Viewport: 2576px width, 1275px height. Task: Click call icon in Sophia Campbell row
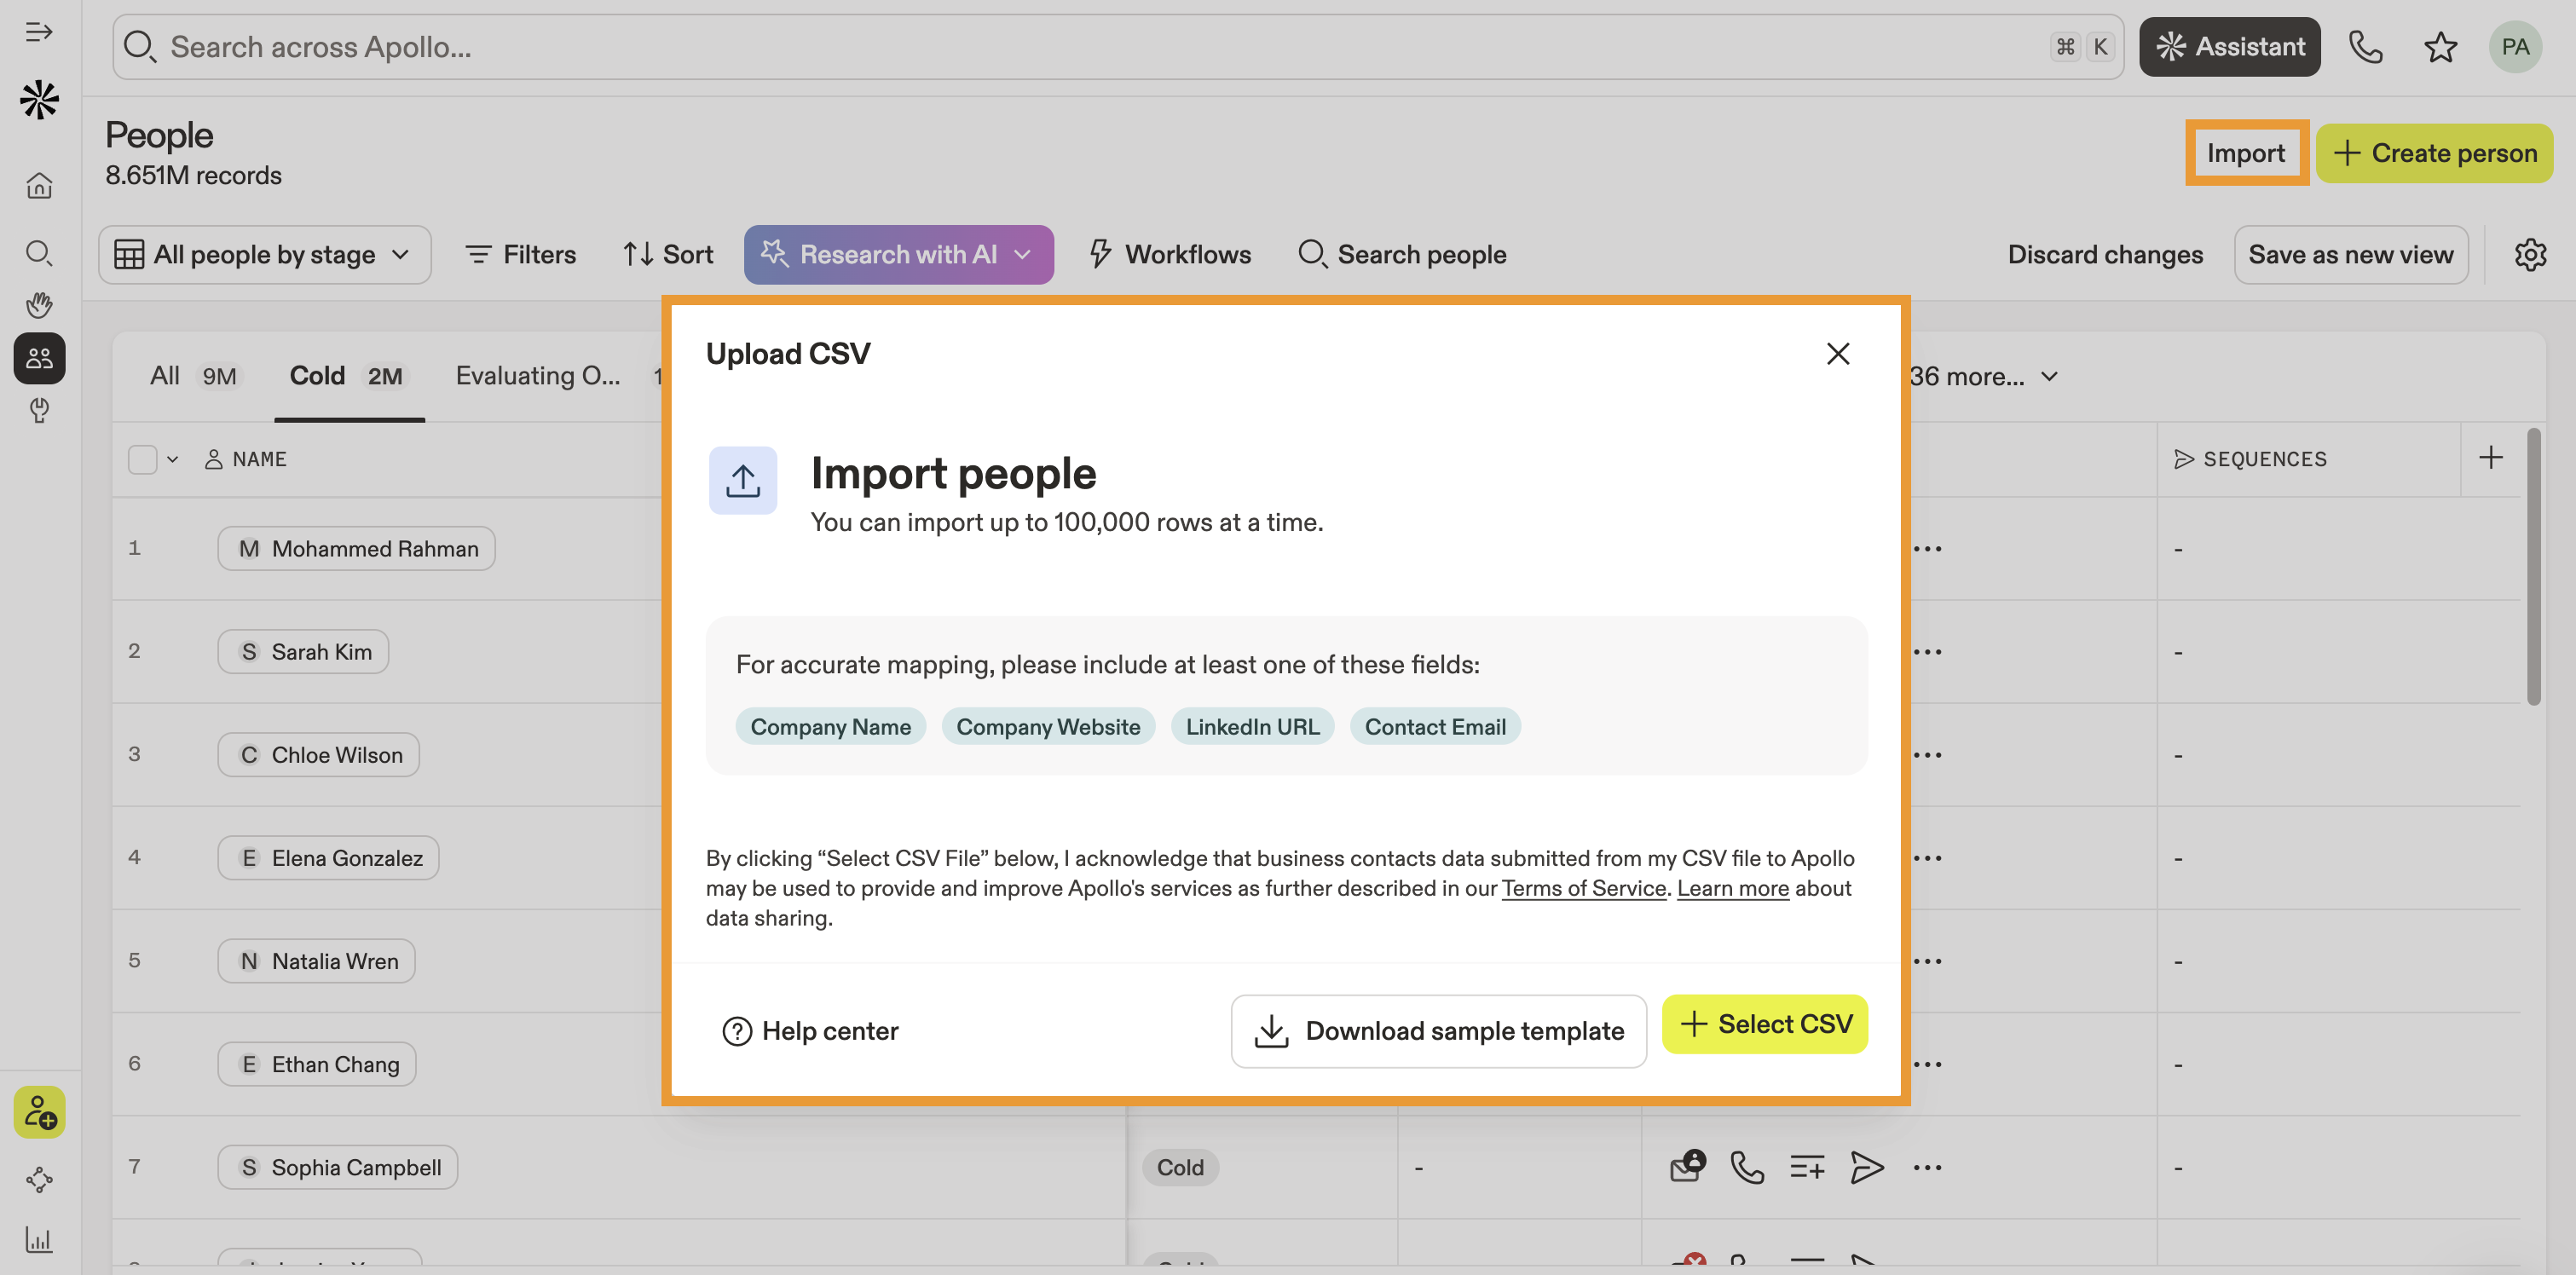point(1747,1167)
